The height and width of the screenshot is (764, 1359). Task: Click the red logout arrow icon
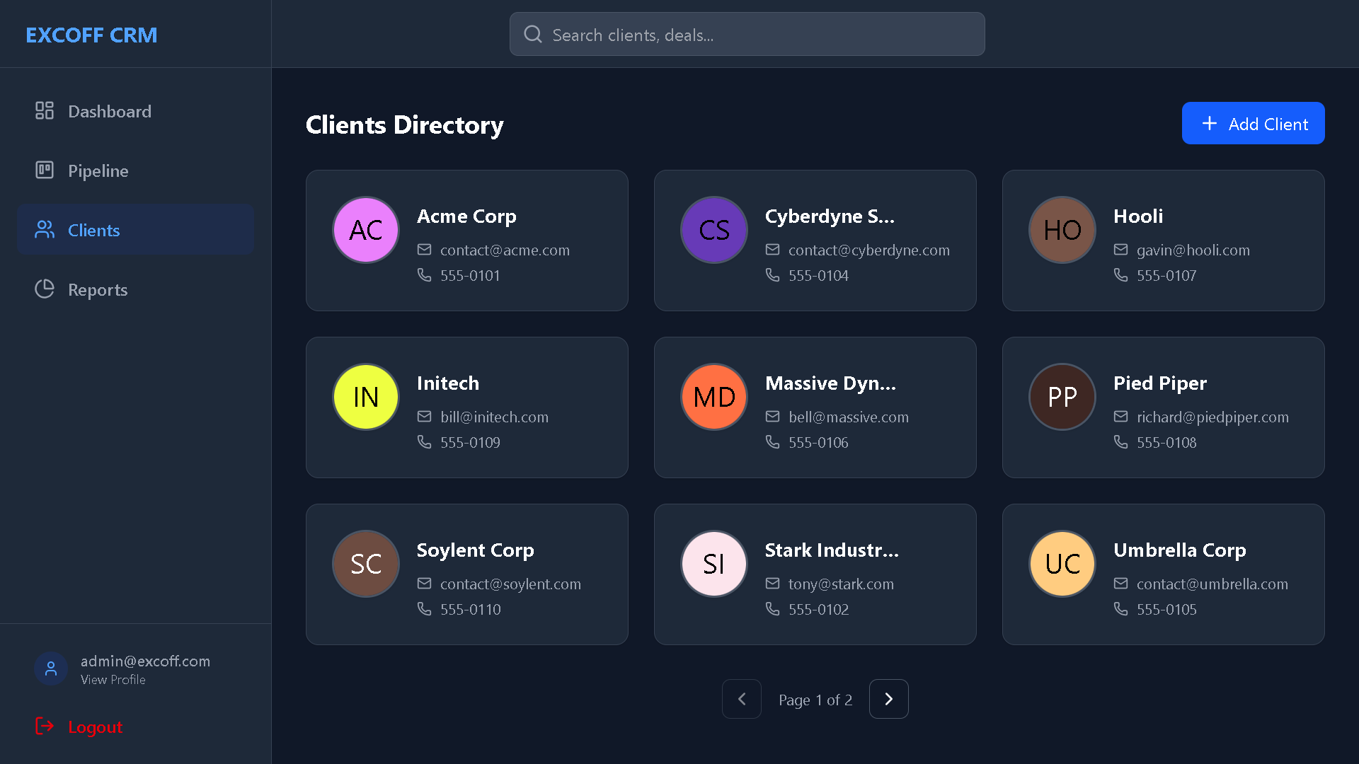(x=45, y=727)
